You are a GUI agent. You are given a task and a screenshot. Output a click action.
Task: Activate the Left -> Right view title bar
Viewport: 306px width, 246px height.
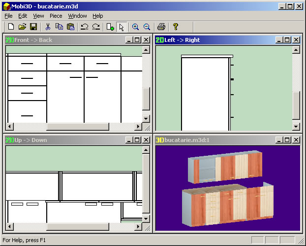coord(228,40)
